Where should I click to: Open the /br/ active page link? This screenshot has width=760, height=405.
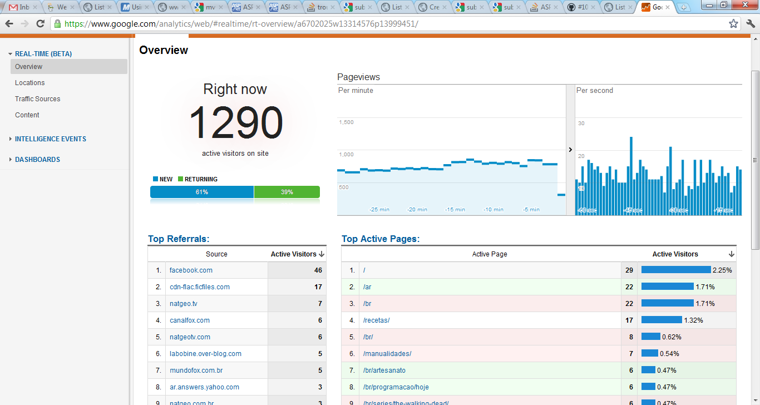[368, 337]
